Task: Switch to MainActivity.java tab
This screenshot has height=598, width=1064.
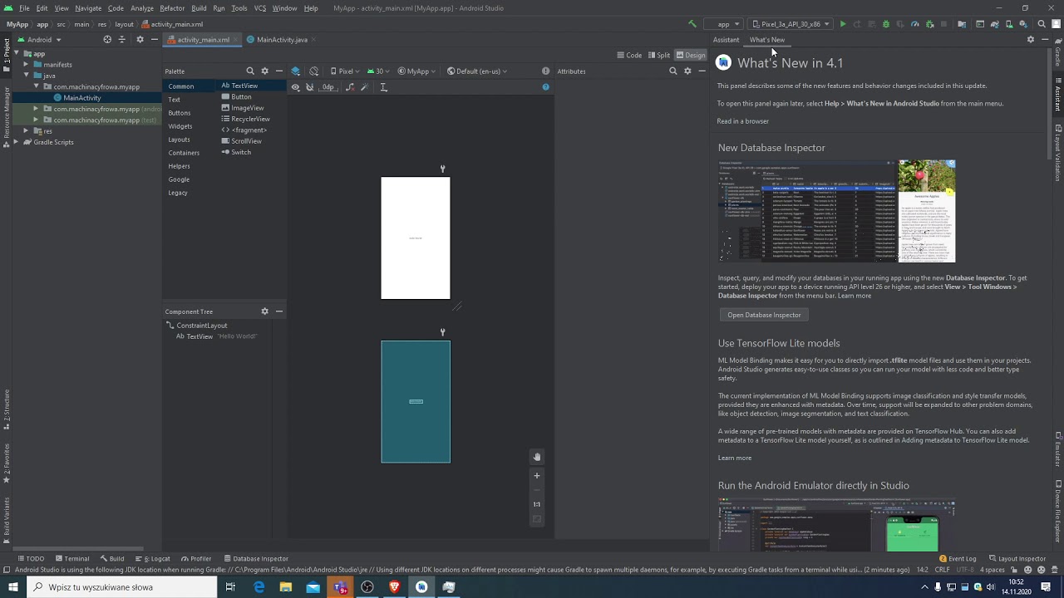Action: click(281, 40)
